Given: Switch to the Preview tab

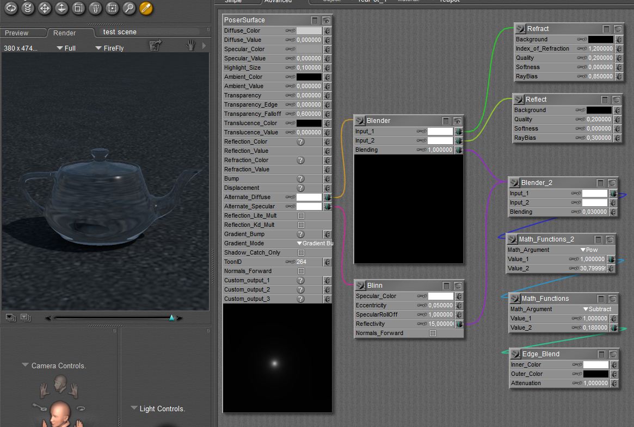Looking at the screenshot, I should click(17, 33).
